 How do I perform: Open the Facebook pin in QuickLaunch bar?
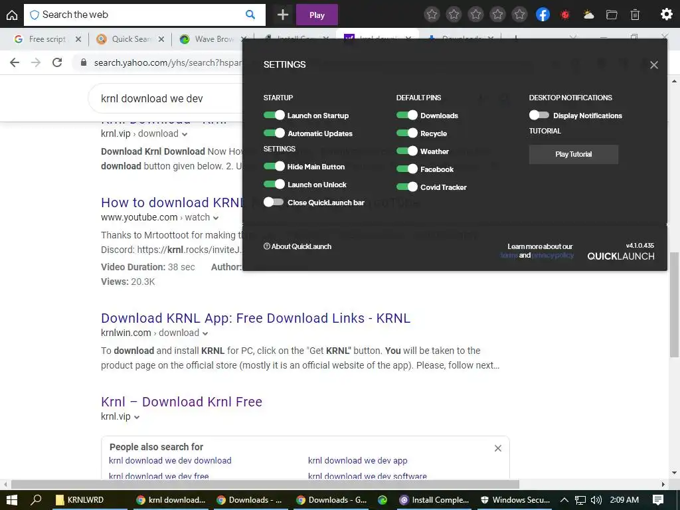[543, 15]
